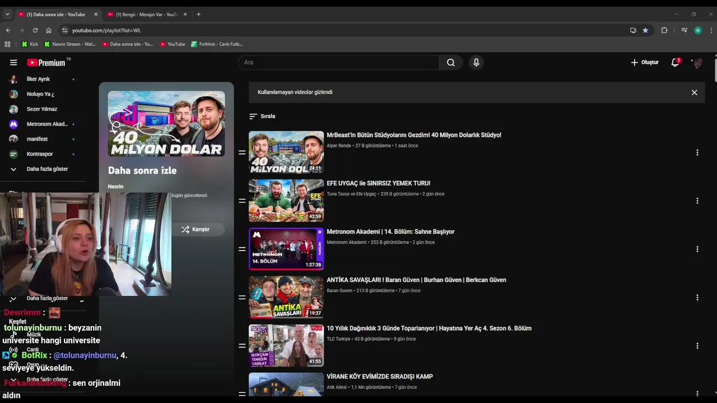Grab drag handle of 10 Yıllık Dağınıklık video
717x403 pixels.
click(x=242, y=346)
